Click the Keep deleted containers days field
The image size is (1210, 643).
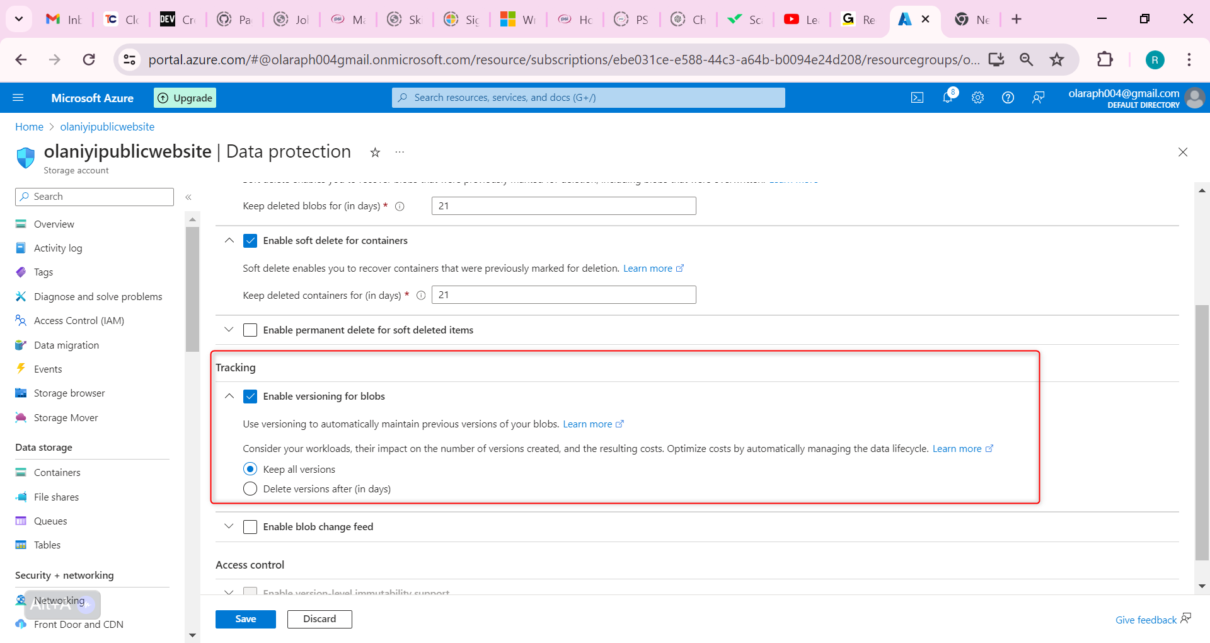pyautogui.click(x=563, y=295)
